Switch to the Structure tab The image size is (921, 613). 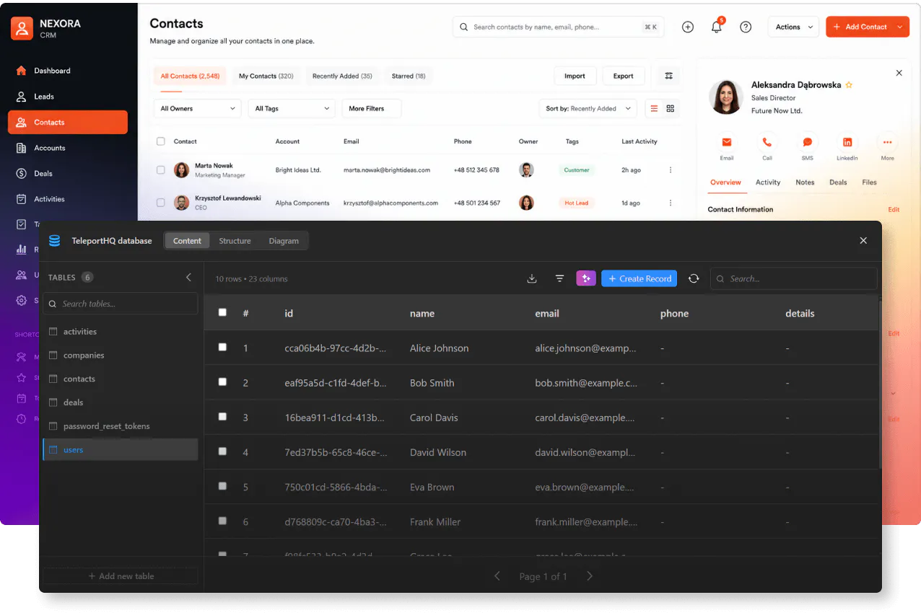click(235, 241)
